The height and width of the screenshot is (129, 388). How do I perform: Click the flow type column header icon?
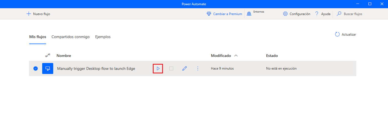click(48, 56)
